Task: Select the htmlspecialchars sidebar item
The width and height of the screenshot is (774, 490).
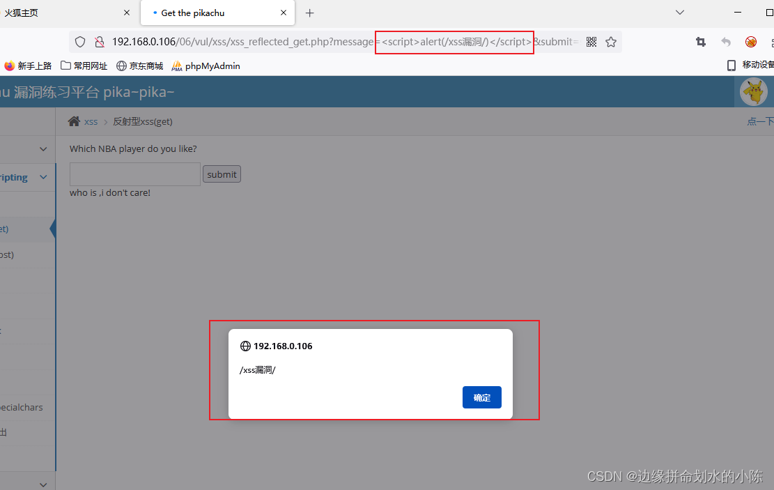Action: point(28,408)
